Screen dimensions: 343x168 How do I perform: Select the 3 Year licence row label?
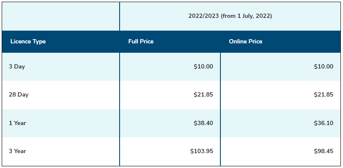[17, 151]
